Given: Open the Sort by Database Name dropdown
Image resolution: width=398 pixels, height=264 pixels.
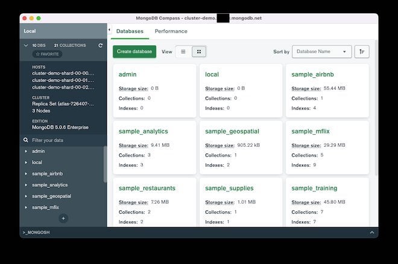Looking at the screenshot, I should tap(321, 52).
